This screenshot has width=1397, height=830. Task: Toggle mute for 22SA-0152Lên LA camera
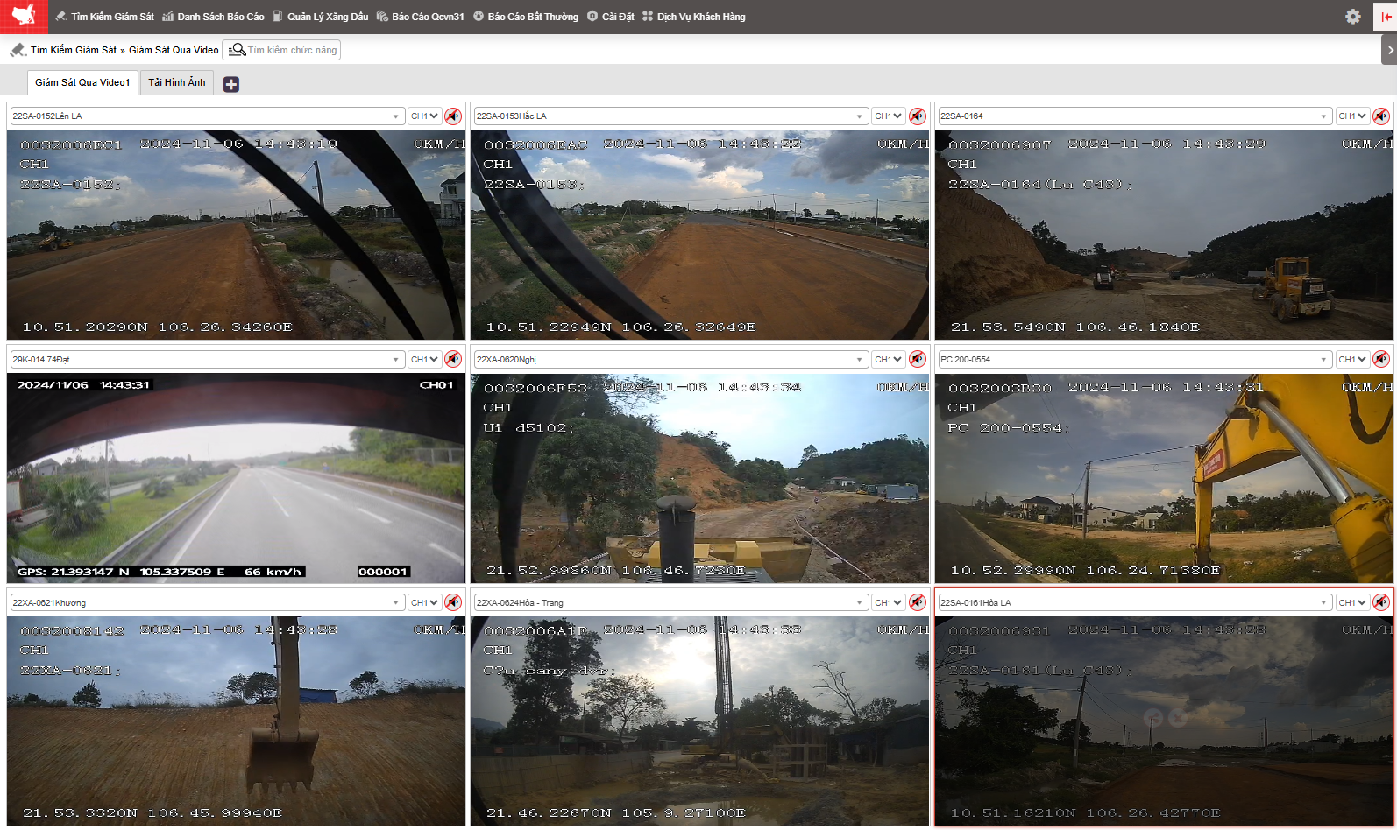pyautogui.click(x=453, y=116)
